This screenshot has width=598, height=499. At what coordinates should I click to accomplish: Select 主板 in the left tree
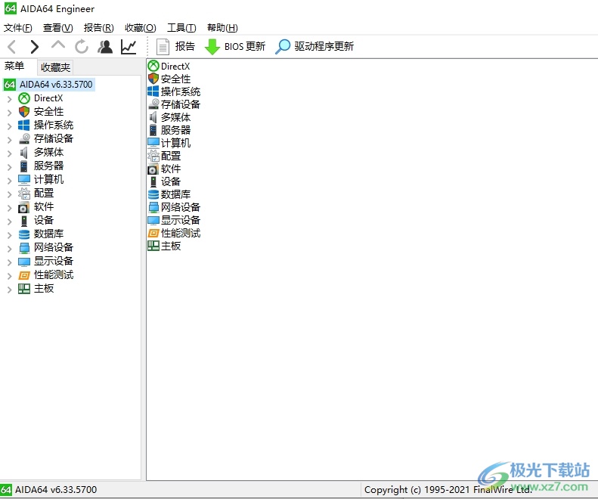44,288
